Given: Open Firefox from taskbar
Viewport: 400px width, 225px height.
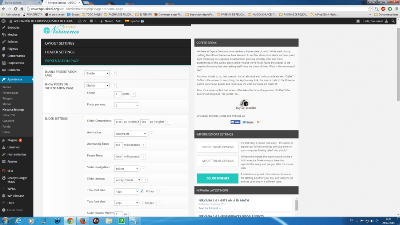Looking at the screenshot, I should tap(83, 221).
